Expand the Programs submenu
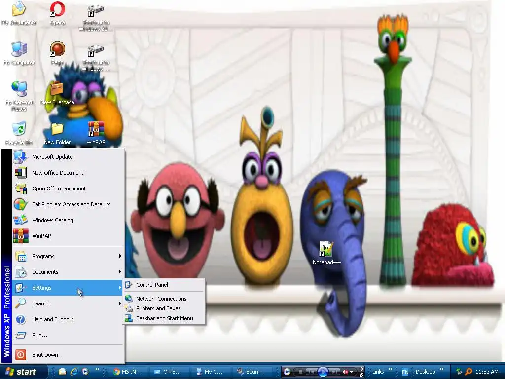Viewport: 505px width, 379px height. pos(68,256)
